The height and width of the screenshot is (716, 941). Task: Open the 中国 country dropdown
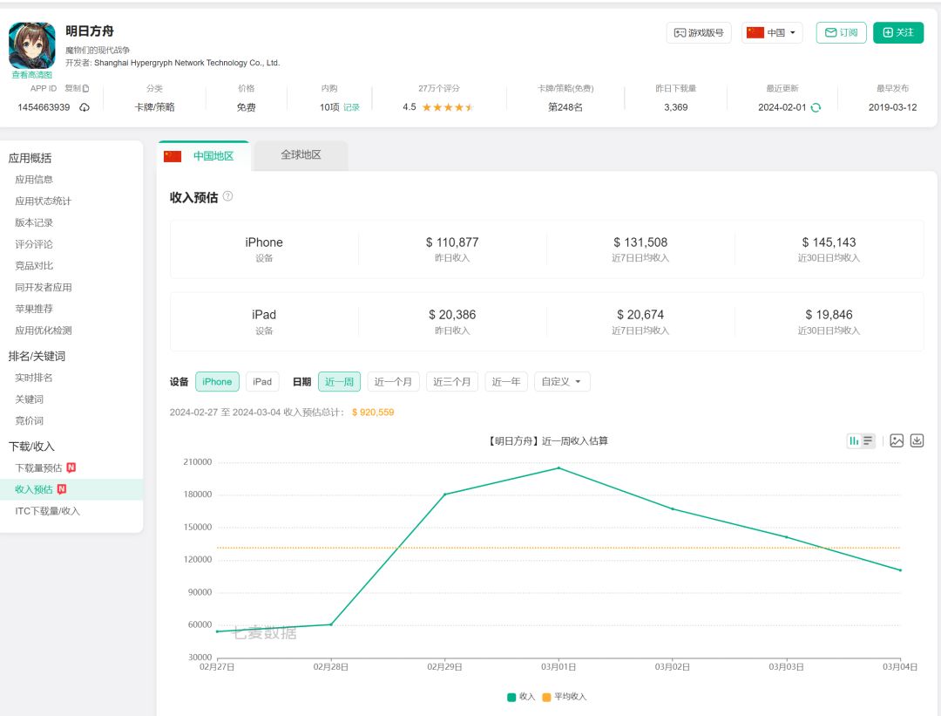coord(772,33)
